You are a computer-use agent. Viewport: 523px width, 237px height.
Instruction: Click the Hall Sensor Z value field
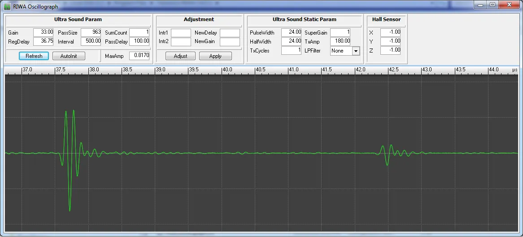point(390,50)
